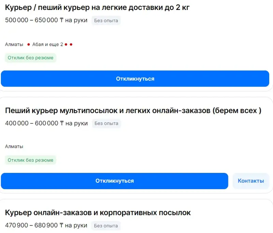Click the 400 000 – 600 000 ₸ salary text
Image resolution: width=273 pixels, height=233 pixels.
pyautogui.click(x=46, y=123)
